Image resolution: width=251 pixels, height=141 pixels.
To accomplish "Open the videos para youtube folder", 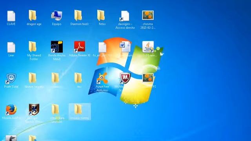I will coord(55,109).
